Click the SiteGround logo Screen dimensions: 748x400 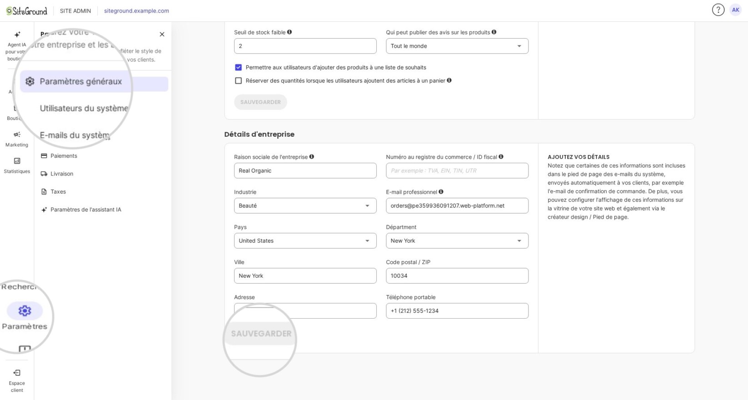(27, 11)
